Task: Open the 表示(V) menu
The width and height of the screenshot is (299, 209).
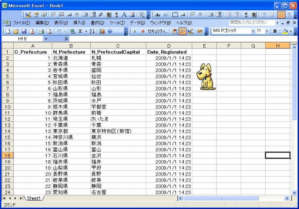Action: point(61,23)
